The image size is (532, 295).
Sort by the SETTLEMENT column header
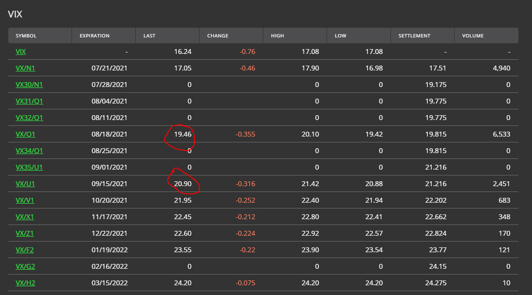point(414,35)
